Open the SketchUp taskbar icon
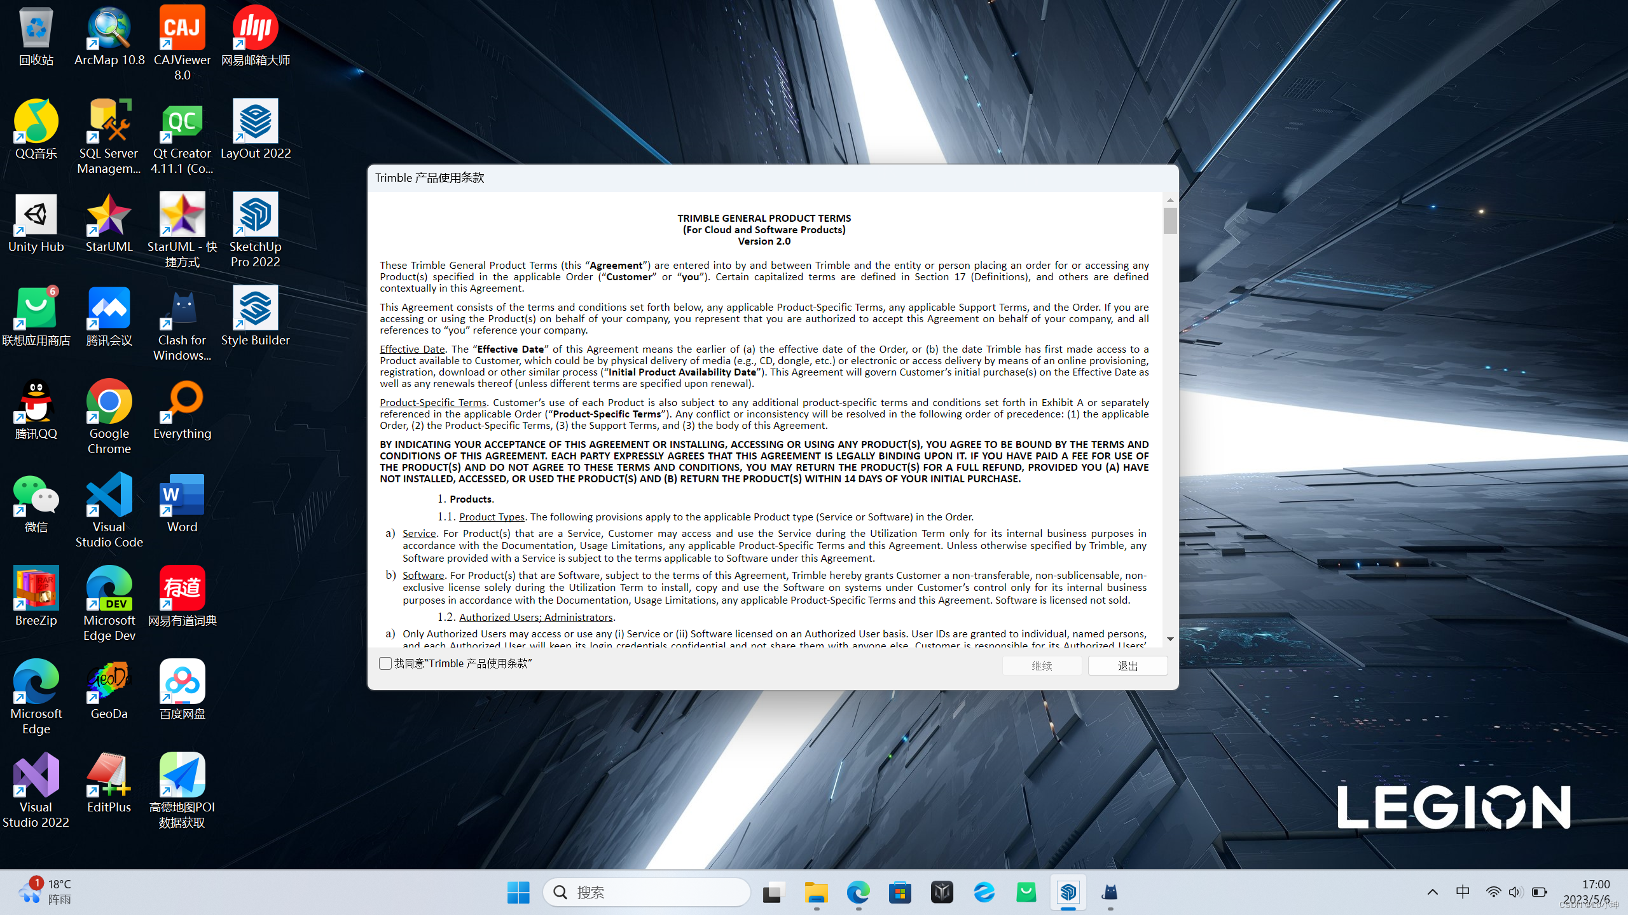The image size is (1628, 915). tap(1068, 893)
